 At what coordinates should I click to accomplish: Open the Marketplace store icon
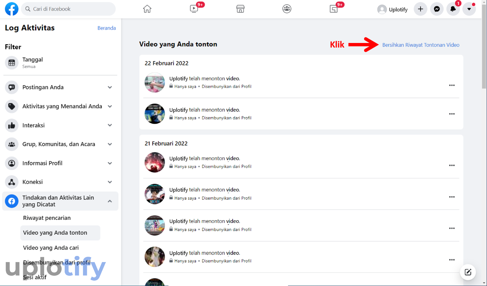tap(240, 9)
